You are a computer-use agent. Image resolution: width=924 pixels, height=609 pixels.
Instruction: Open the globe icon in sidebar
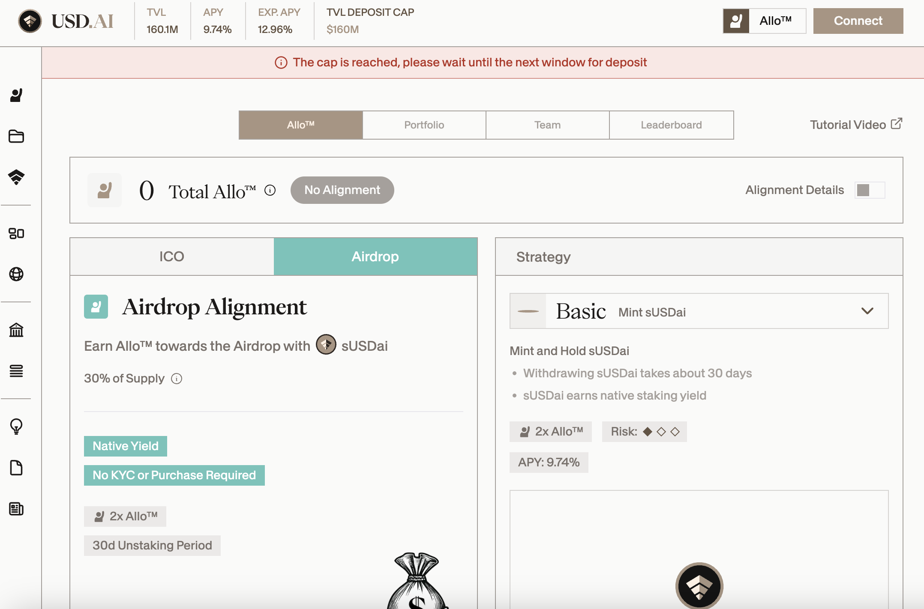(x=16, y=274)
